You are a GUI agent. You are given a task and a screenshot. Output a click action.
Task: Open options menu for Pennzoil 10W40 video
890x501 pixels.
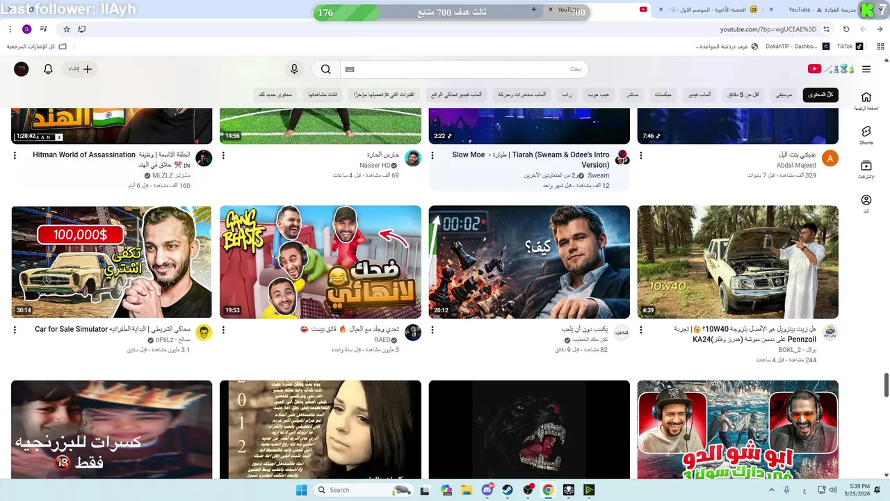click(641, 330)
